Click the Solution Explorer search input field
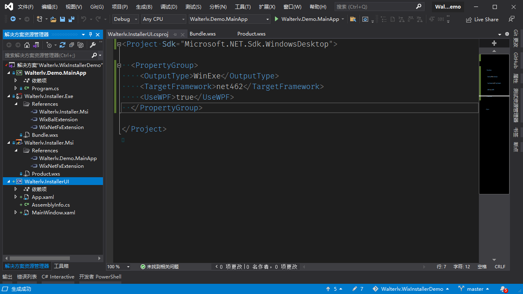The width and height of the screenshot is (523, 294). 47,55
